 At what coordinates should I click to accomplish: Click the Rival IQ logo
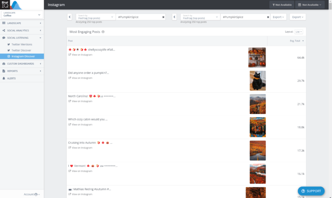(11, 5)
